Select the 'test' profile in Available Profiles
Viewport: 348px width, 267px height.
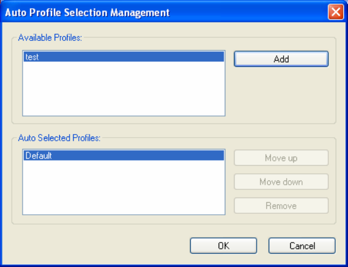tap(124, 57)
